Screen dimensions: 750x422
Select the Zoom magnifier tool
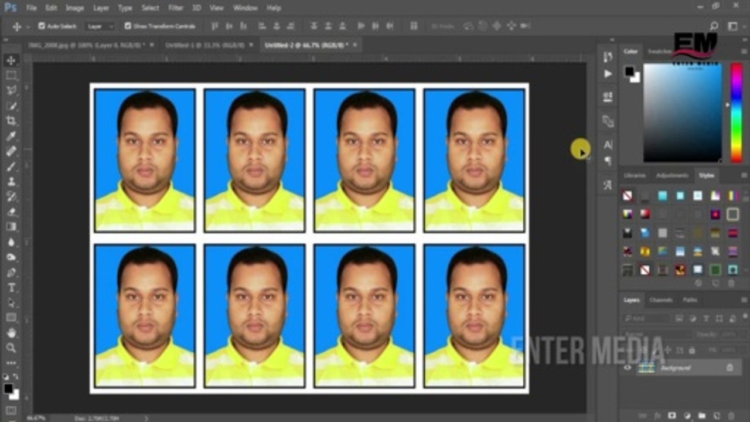[11, 348]
